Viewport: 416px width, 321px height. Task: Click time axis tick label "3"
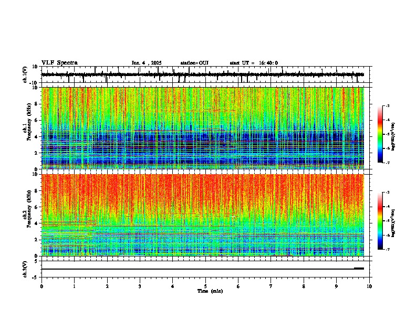140,286
